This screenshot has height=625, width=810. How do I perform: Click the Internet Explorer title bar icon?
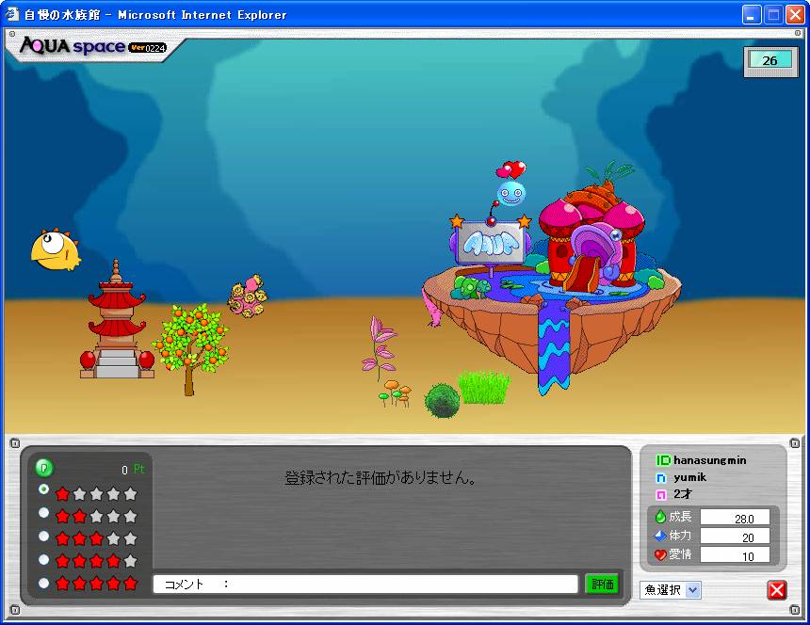click(13, 14)
